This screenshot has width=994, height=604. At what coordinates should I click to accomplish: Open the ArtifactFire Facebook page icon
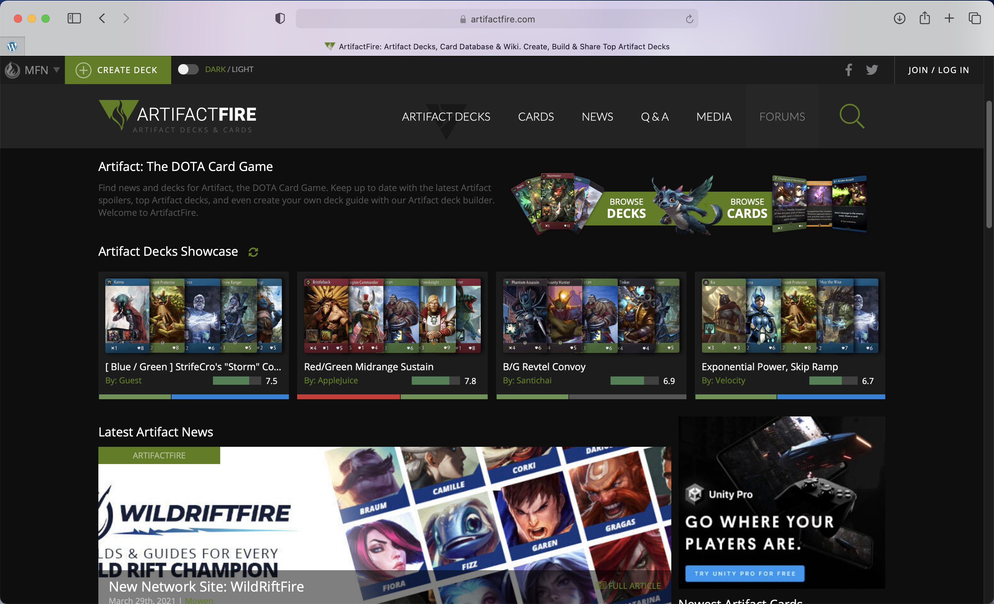tap(848, 70)
